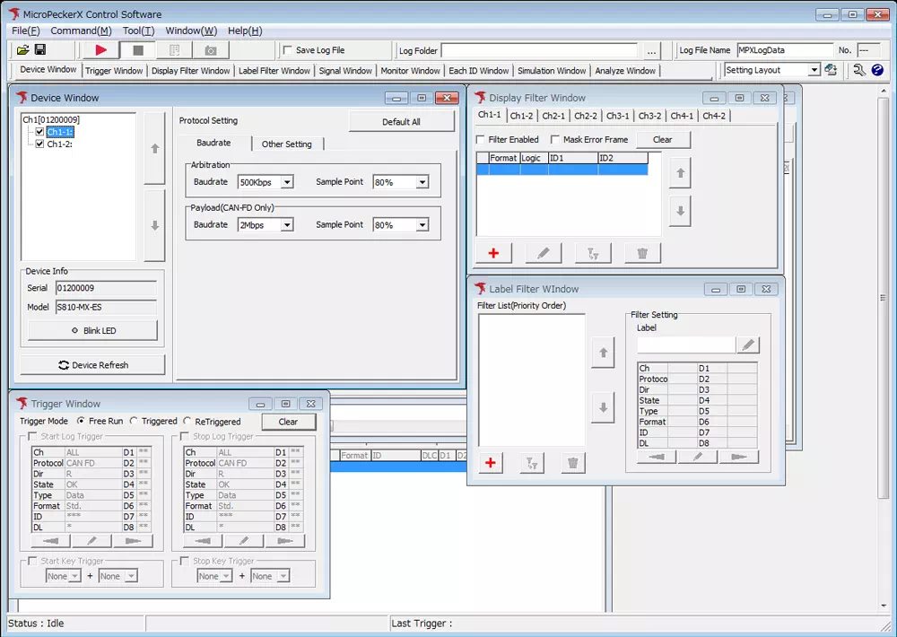Click the Log File Name input field
Screen dimensions: 897x637
pos(785,50)
